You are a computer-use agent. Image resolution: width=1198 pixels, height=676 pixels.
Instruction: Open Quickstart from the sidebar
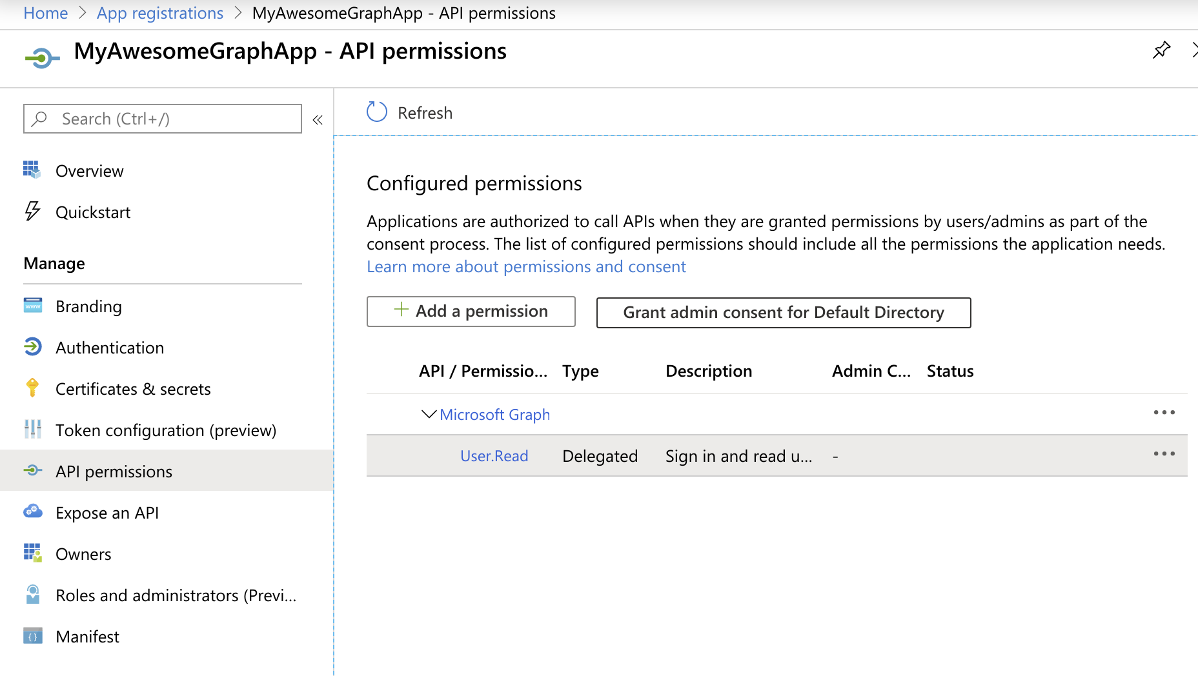(x=93, y=212)
